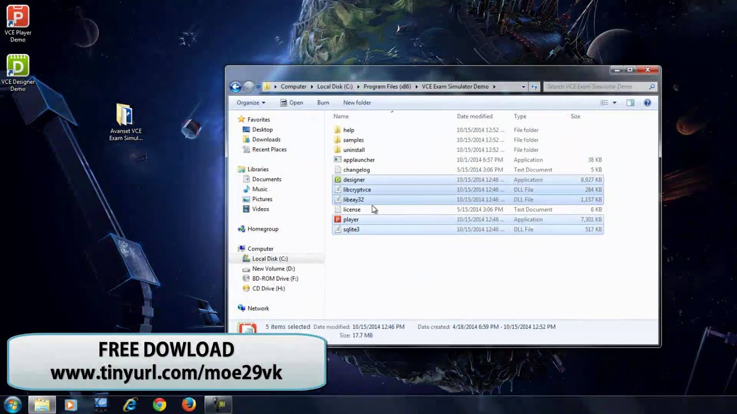Image resolution: width=737 pixels, height=414 pixels.
Task: Open the view options dropdown arrow
Action: point(614,103)
